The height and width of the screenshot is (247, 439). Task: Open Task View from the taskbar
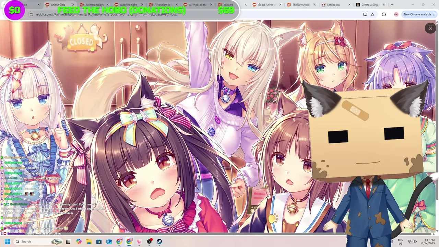[68, 242]
